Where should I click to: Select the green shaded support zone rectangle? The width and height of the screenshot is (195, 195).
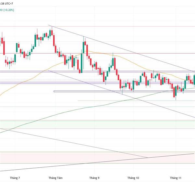(97, 124)
